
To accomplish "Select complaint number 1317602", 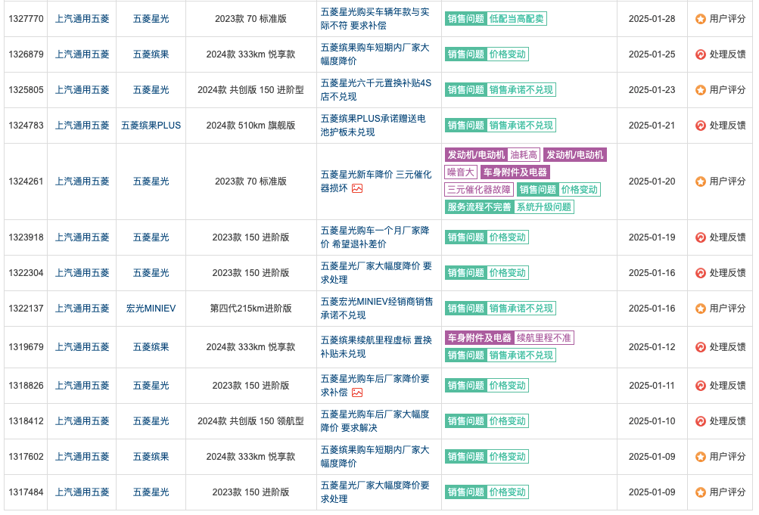I will coord(26,457).
